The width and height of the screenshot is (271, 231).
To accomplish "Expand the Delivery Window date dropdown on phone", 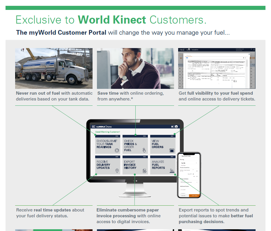I will click(x=189, y=182).
